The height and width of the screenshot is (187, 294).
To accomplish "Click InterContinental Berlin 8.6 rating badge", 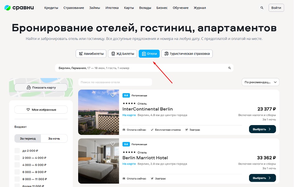I will pos(126,95).
